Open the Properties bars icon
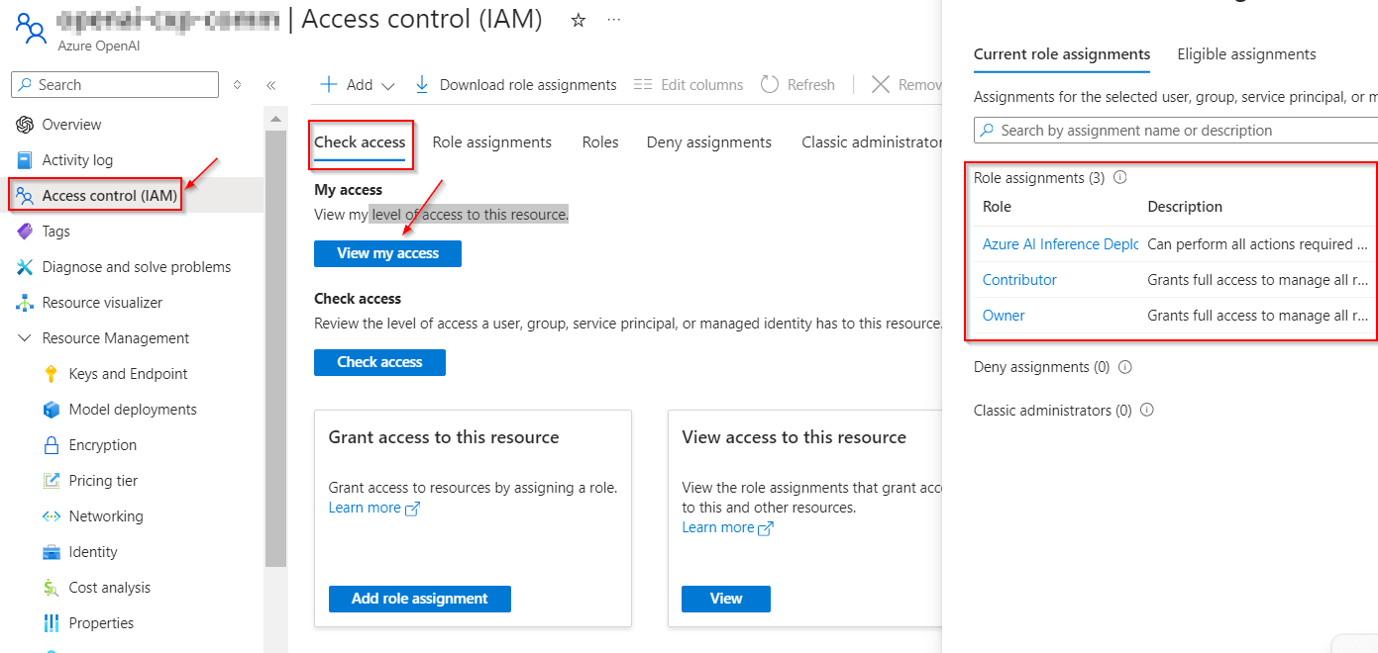1378x653 pixels. (x=52, y=623)
